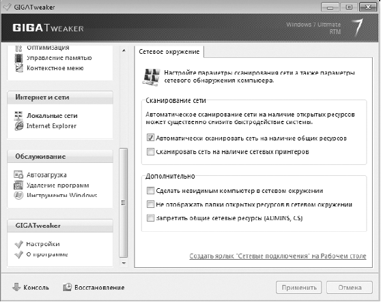381x302 pixels.
Task: Click the Интернет и сети group header
Action: pyautogui.click(x=60, y=97)
